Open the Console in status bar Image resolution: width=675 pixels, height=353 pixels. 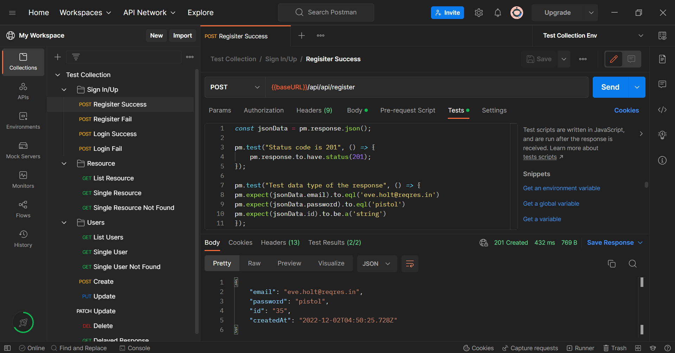click(135, 348)
